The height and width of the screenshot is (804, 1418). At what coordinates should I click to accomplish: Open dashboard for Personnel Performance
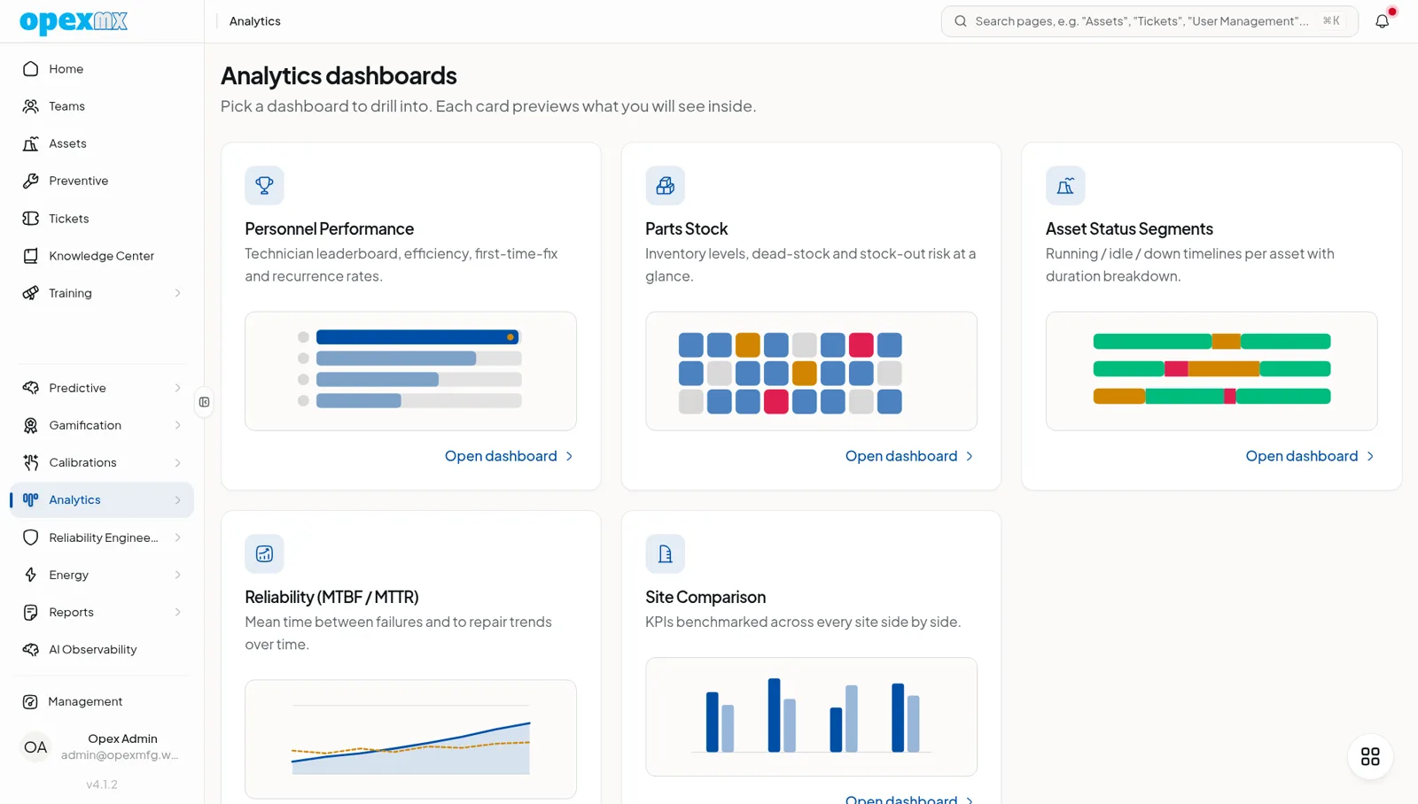click(x=510, y=456)
